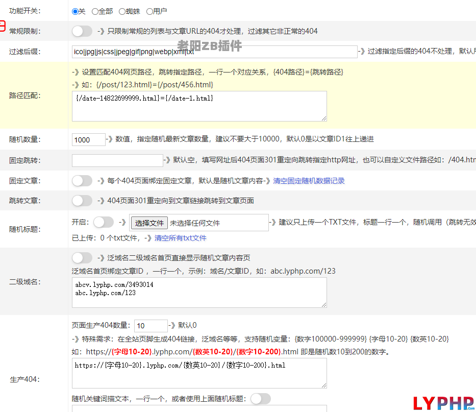Select the 蜘蛛 radio option
The width and height of the screenshot is (476, 412).
click(122, 12)
